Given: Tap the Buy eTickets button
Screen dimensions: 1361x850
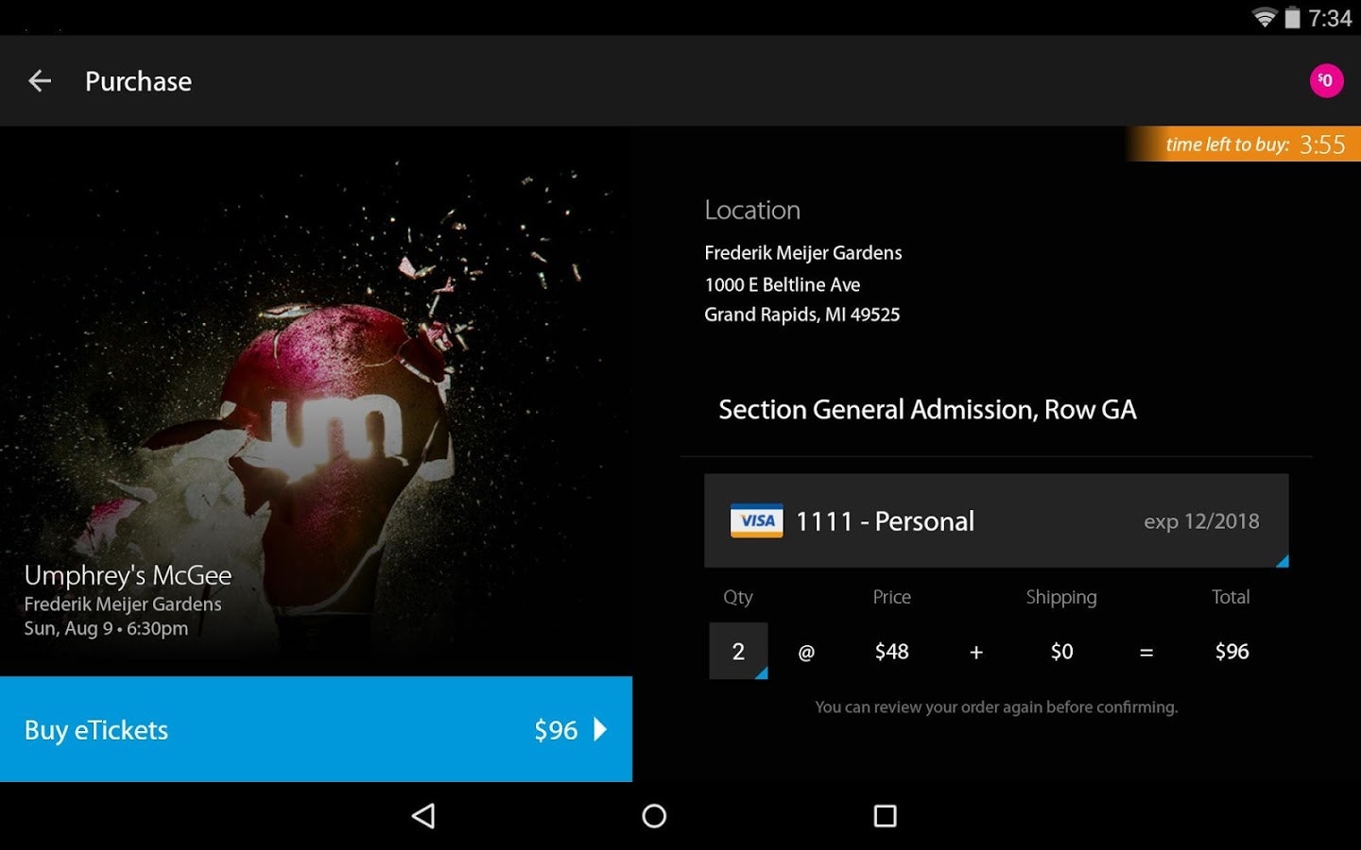Looking at the screenshot, I should point(316,729).
